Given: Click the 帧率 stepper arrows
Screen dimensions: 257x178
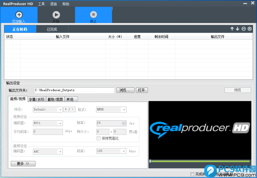Looking at the screenshot, I should tap(124, 123).
